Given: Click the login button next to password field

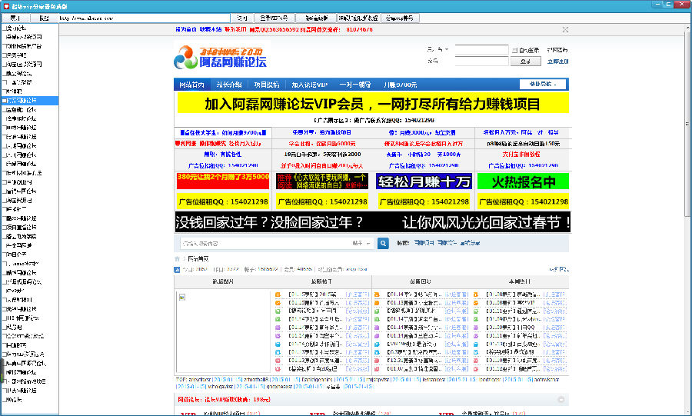Looking at the screenshot, I should (x=526, y=62).
